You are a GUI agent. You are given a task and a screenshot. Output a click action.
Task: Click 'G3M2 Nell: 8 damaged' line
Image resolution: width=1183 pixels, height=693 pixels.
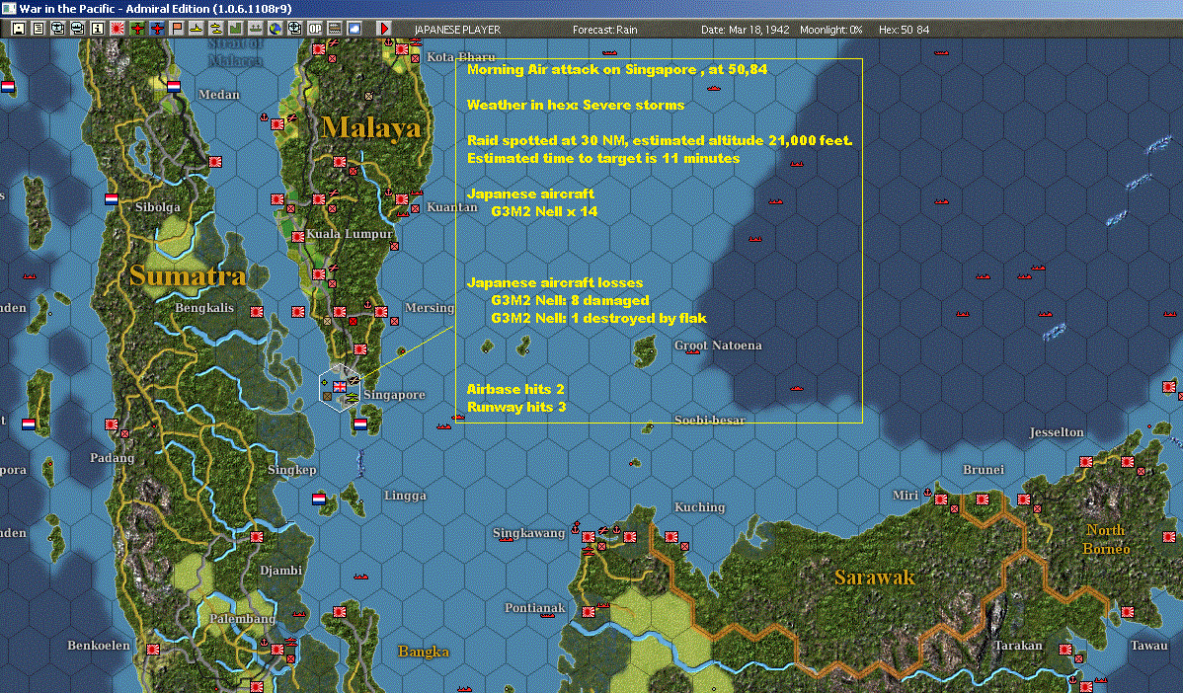(570, 301)
